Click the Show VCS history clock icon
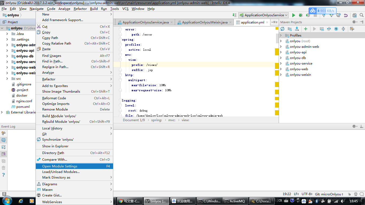The image size is (365, 205). [x=339, y=15]
